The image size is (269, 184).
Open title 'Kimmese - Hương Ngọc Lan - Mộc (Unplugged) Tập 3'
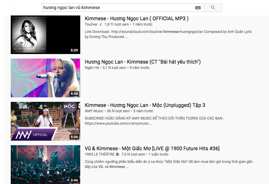145,105
